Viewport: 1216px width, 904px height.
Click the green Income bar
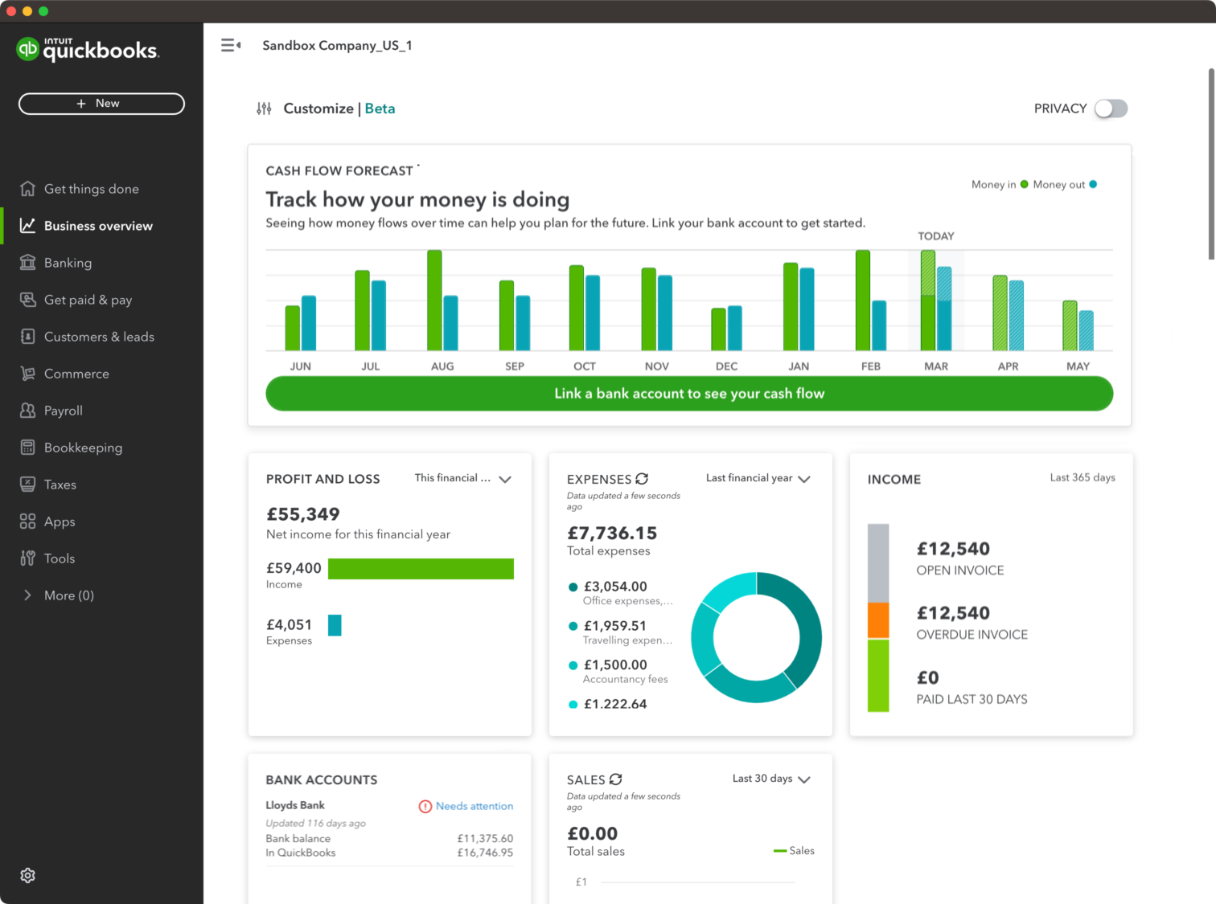421,569
